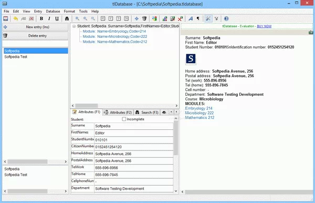Click the blue letter A font icon
This screenshot has width=315, height=203.
pyautogui.click(x=191, y=19)
